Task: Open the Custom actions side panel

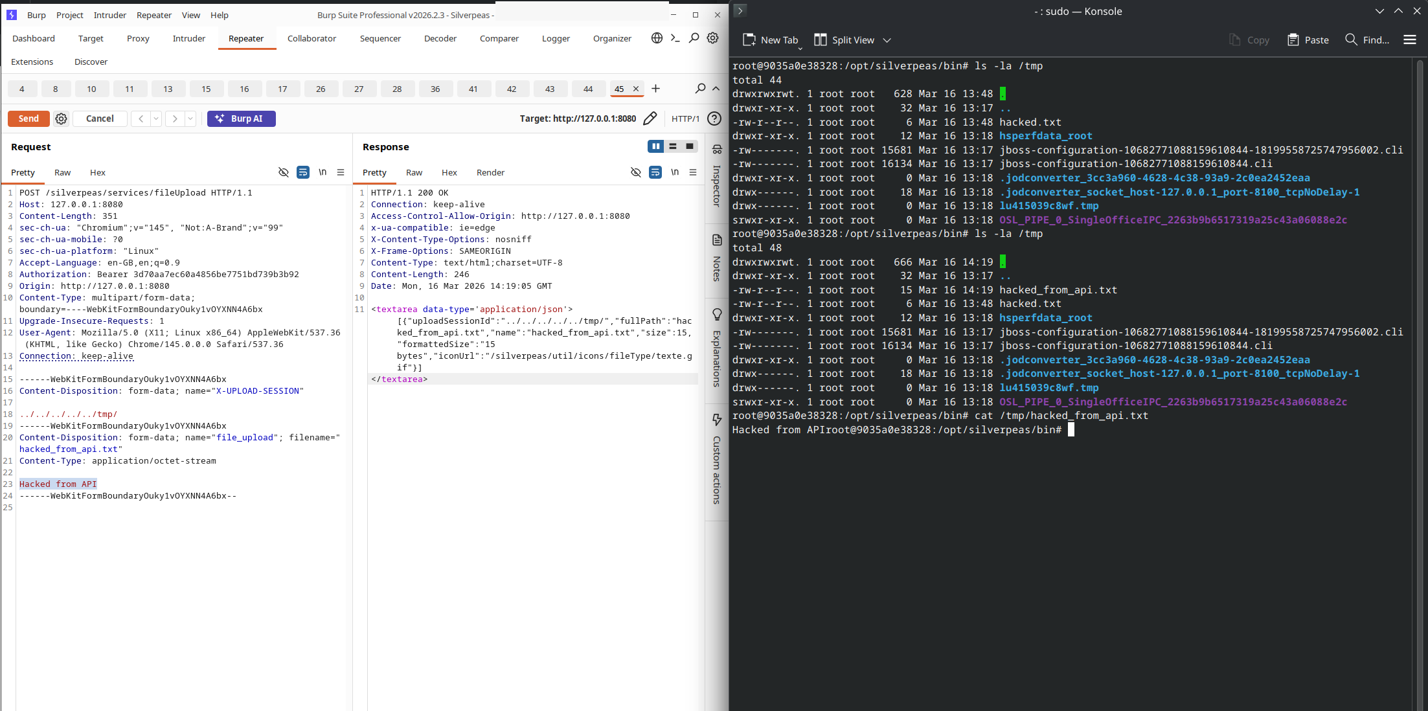Action: (x=717, y=459)
